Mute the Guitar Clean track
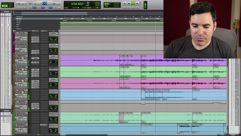 [x=26, y=115]
